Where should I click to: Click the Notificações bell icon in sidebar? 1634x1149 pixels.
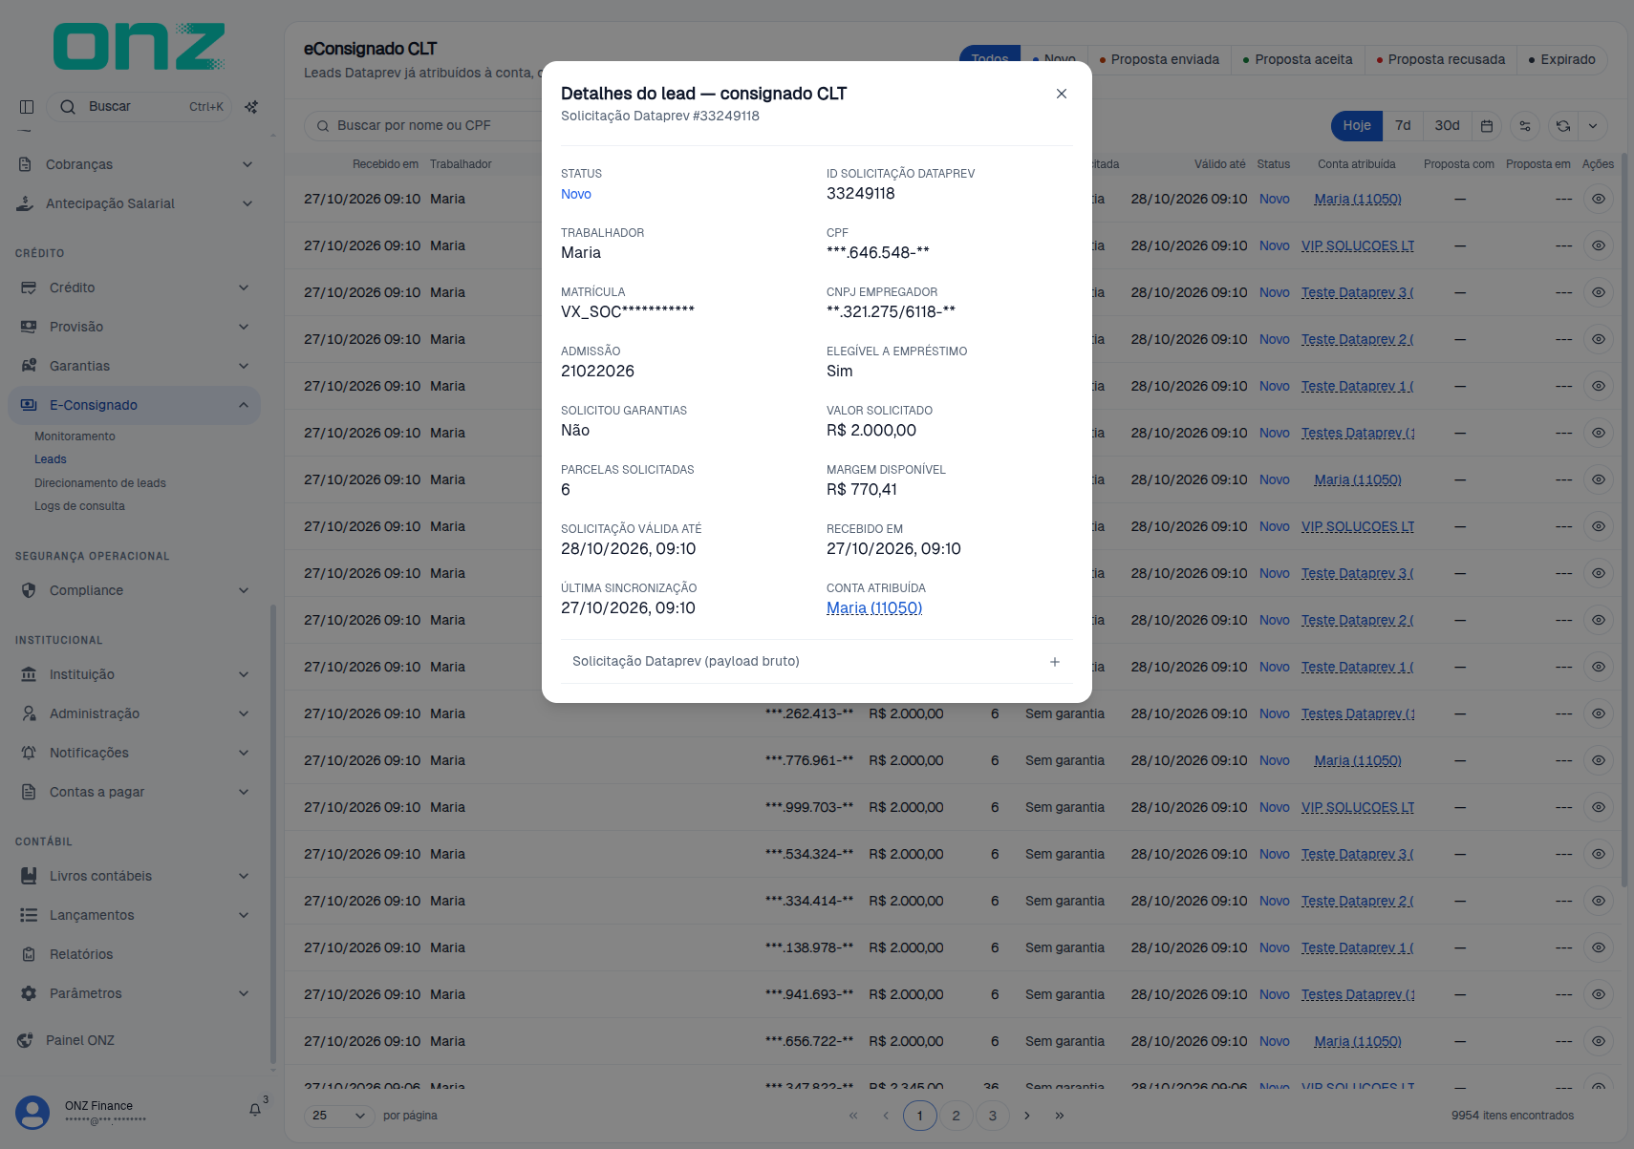coord(29,753)
